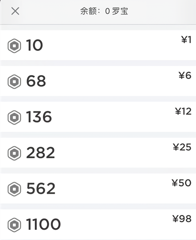The image size is (196, 240).
Task: Close the Robux purchase screen
Action: click(15, 11)
